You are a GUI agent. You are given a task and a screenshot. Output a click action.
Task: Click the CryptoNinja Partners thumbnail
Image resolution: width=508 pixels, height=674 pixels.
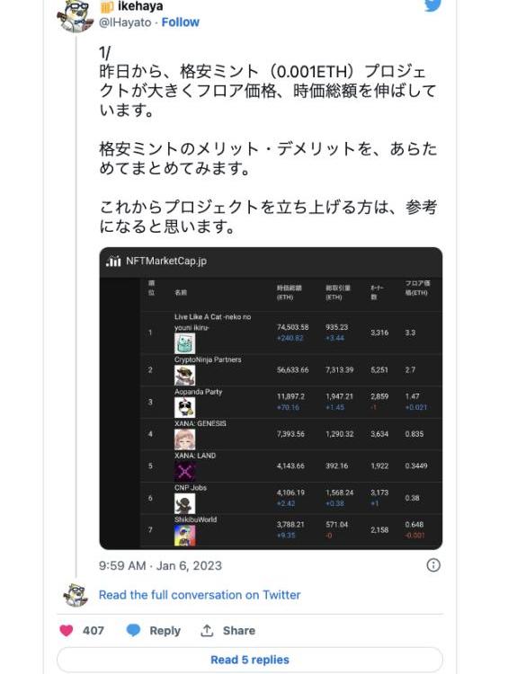(185, 376)
